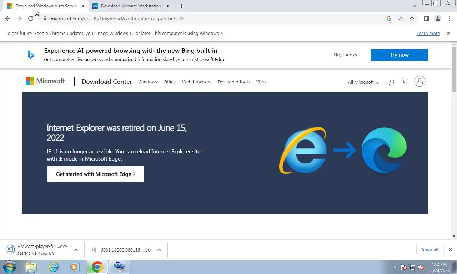Open the Web browsers menu item
This screenshot has width=457, height=274.
[196, 82]
